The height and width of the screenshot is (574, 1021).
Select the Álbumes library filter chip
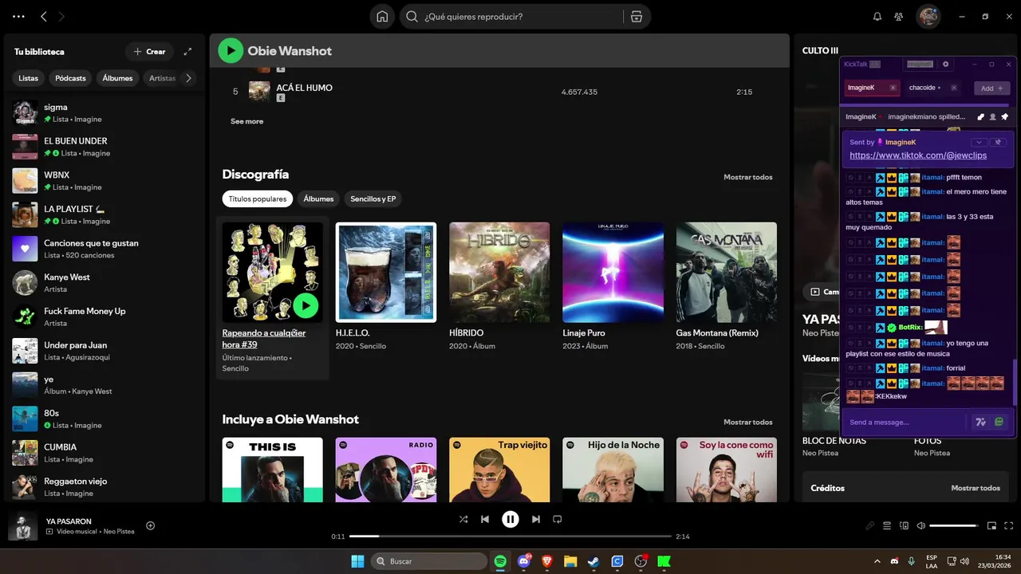click(x=117, y=78)
